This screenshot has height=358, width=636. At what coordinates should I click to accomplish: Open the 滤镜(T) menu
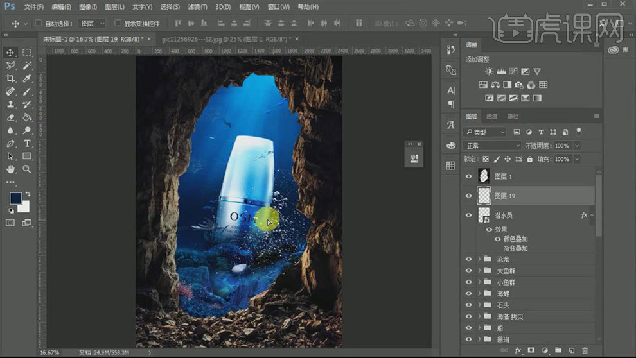tap(197, 7)
